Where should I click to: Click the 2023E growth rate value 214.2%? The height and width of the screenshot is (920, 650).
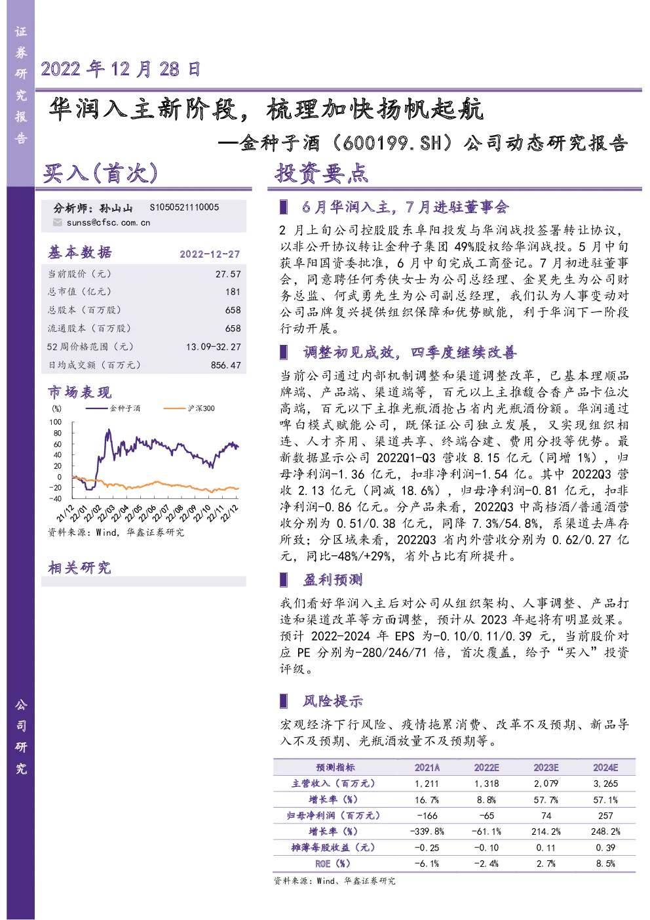click(546, 831)
